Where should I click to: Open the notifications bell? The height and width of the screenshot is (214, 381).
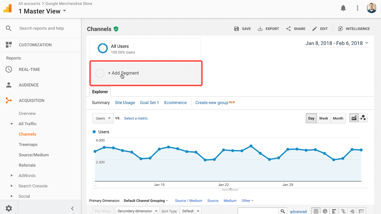click(343, 8)
